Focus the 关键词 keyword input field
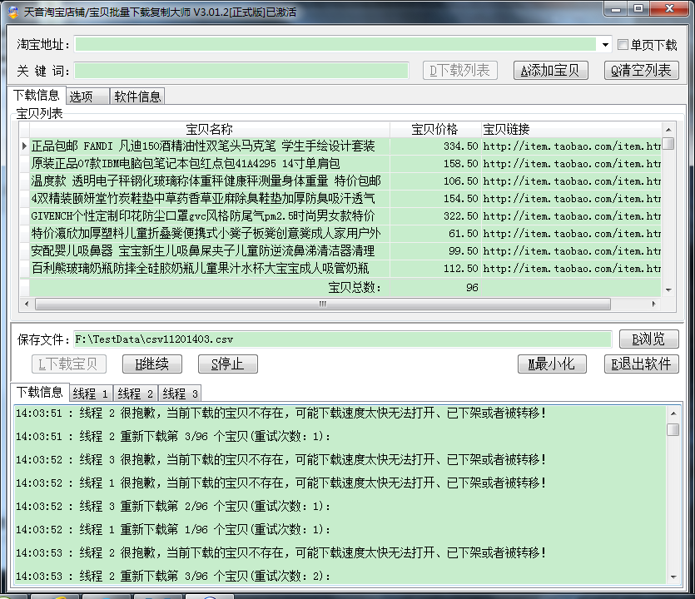This screenshot has height=599, width=695. point(241,71)
